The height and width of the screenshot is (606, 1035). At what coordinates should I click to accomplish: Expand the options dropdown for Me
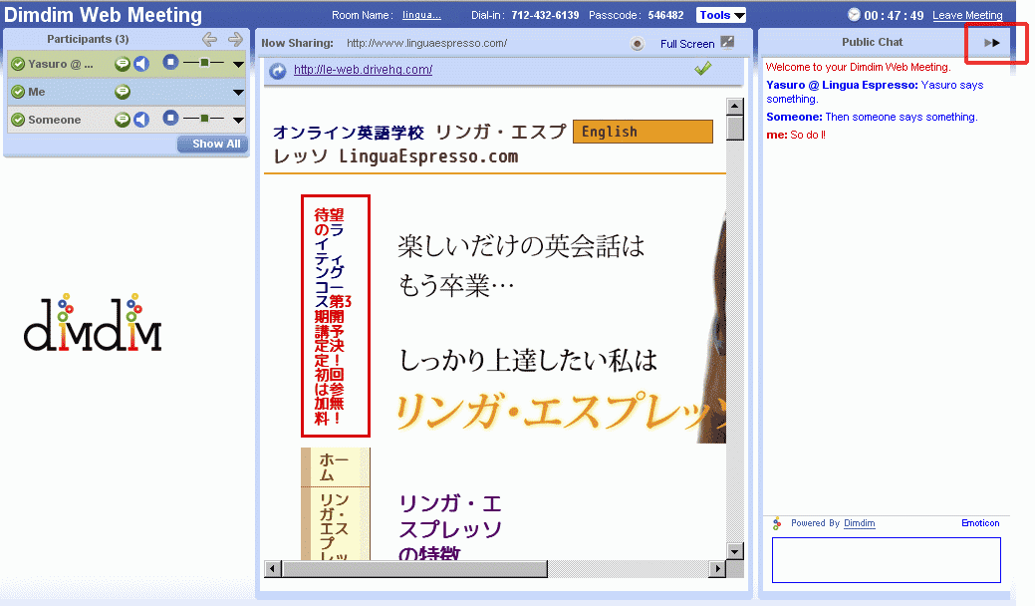tap(238, 93)
